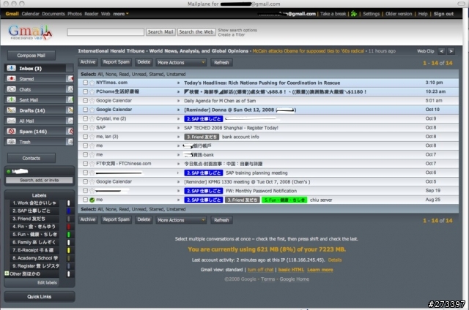Screen dimensions: 469x310
Task: Click white color swatch for 1. Work label
Action: [68, 203]
